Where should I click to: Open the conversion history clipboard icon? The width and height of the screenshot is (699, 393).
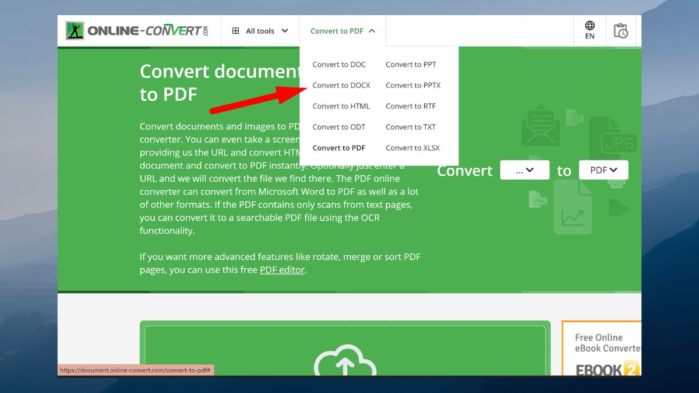coord(621,31)
